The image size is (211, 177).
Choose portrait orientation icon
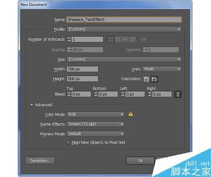tap(146, 79)
